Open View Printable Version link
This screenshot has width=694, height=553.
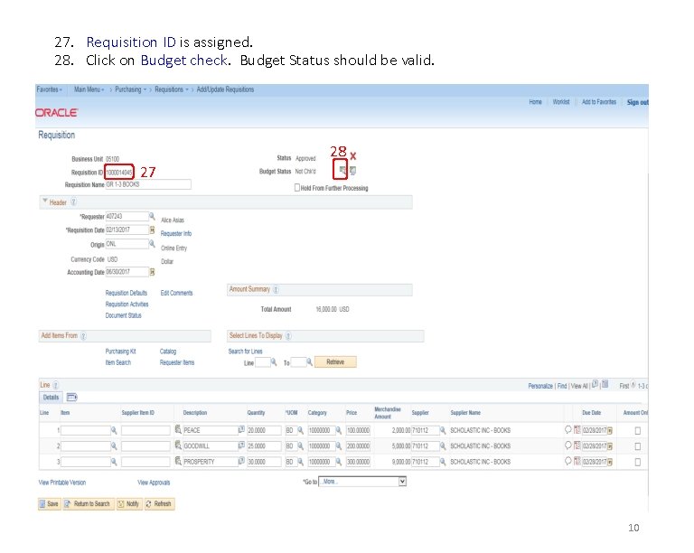click(62, 483)
